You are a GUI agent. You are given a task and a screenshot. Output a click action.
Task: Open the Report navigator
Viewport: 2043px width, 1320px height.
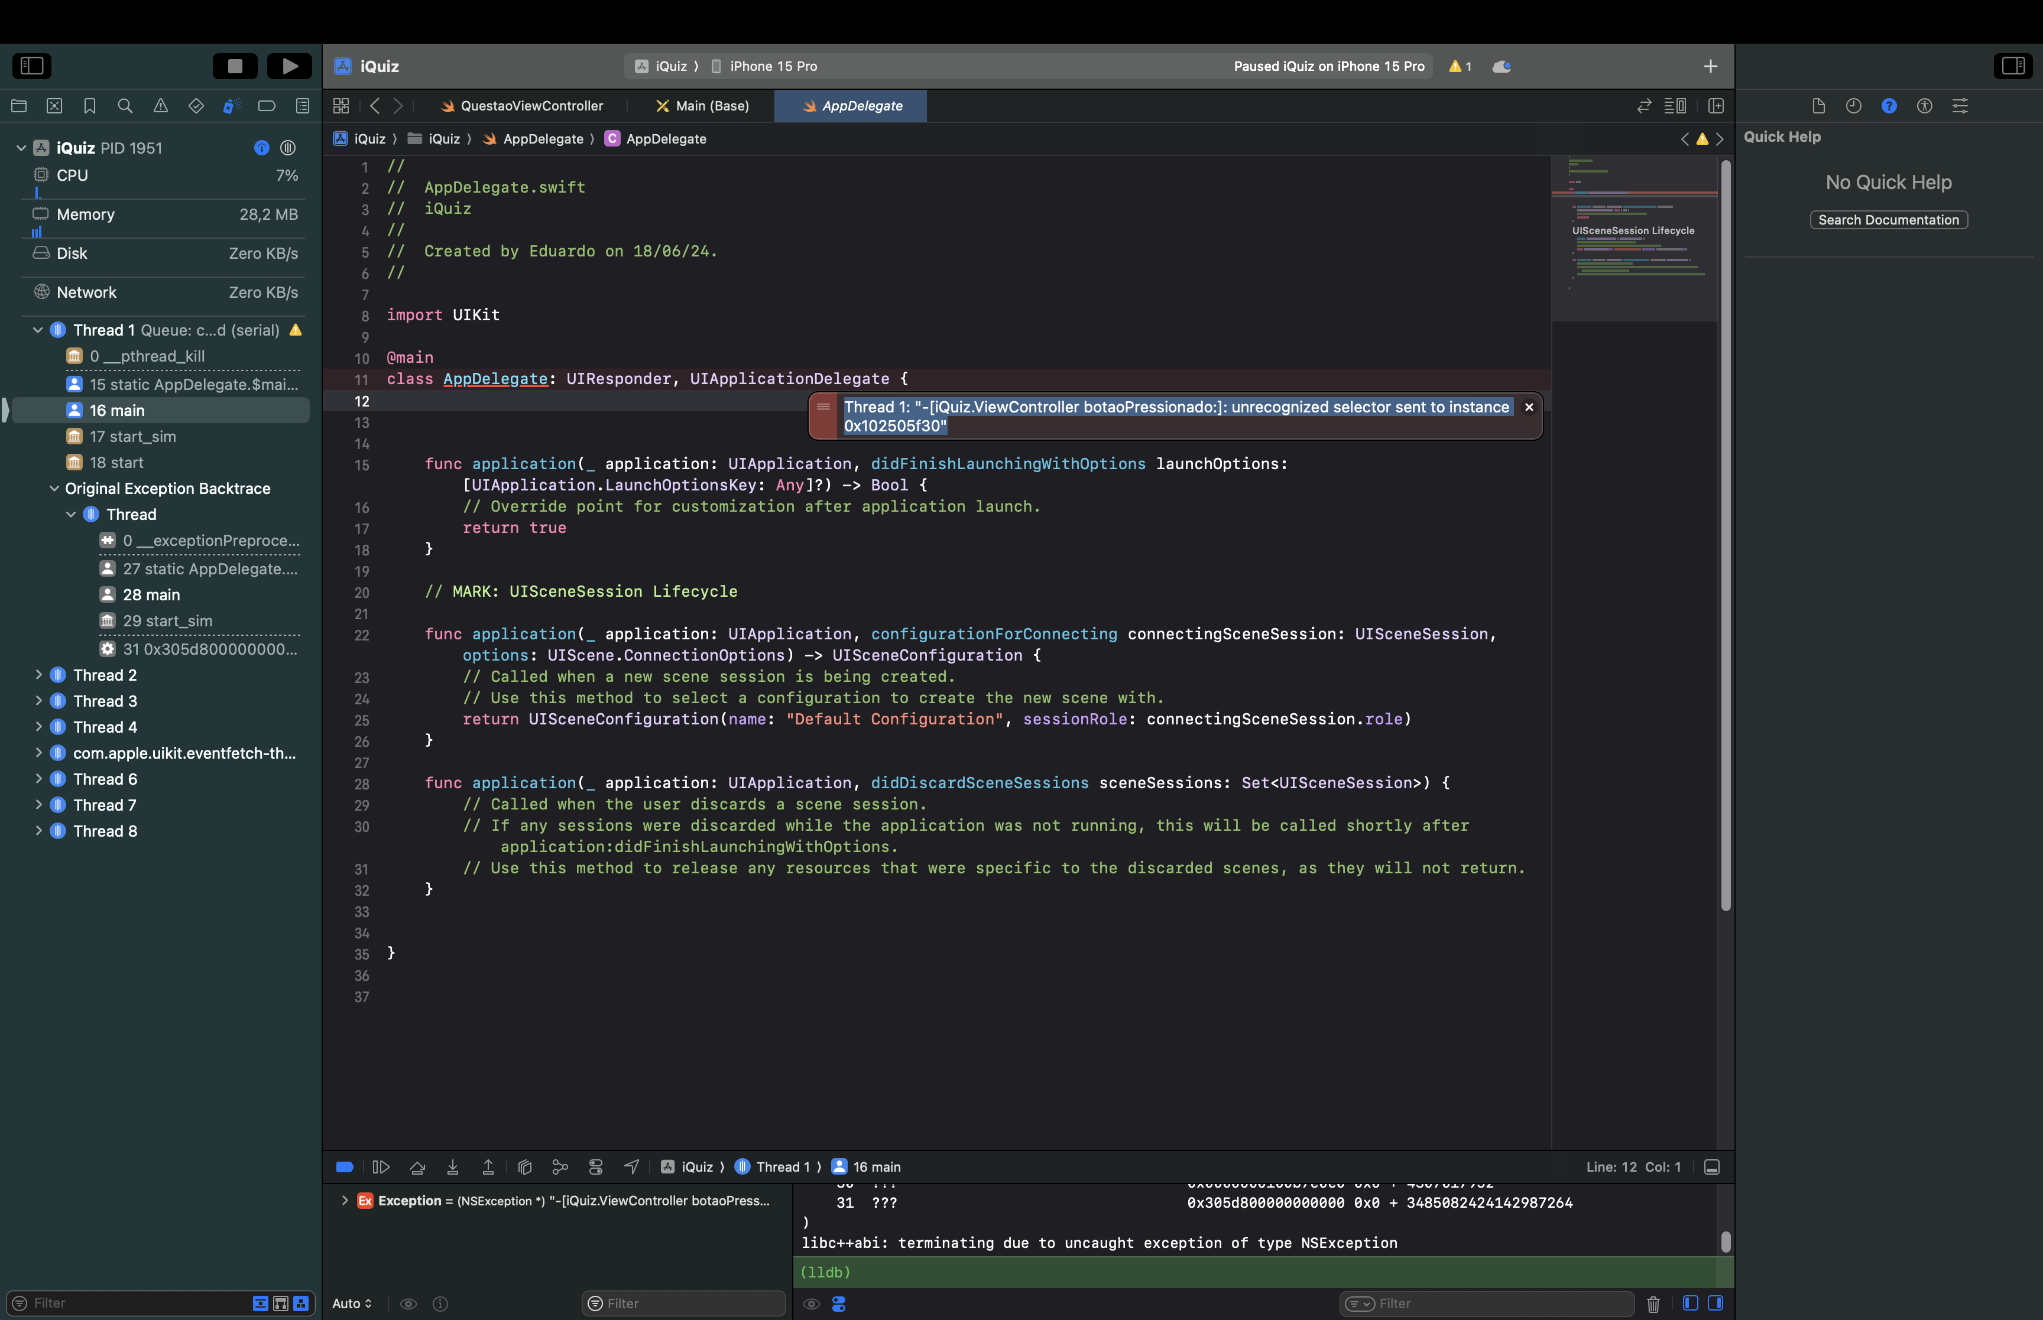[303, 105]
